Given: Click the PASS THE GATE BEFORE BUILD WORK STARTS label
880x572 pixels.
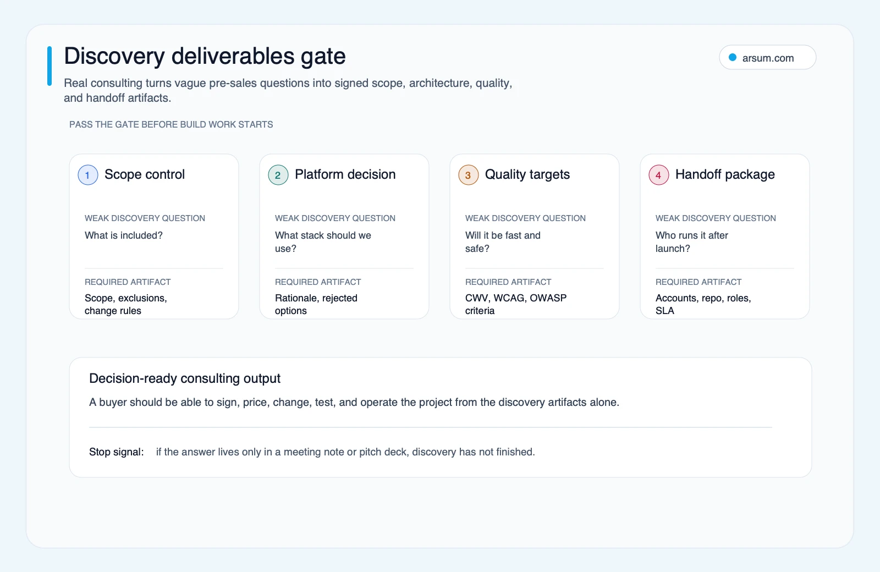Looking at the screenshot, I should [x=171, y=124].
